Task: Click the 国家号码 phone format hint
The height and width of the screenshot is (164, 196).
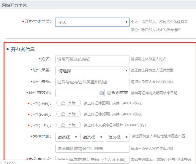Action: 161,159
